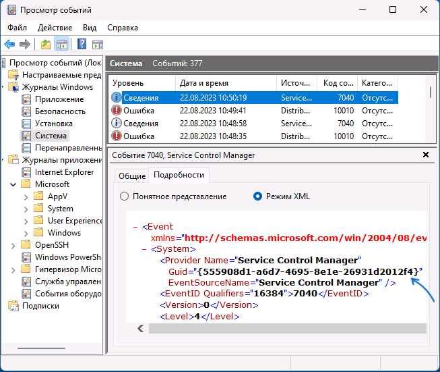The height and width of the screenshot is (372, 440).
Task: Click the Windows PowerShell log icon
Action: coord(26,257)
